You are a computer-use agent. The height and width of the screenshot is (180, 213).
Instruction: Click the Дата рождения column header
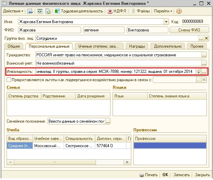[92, 96]
